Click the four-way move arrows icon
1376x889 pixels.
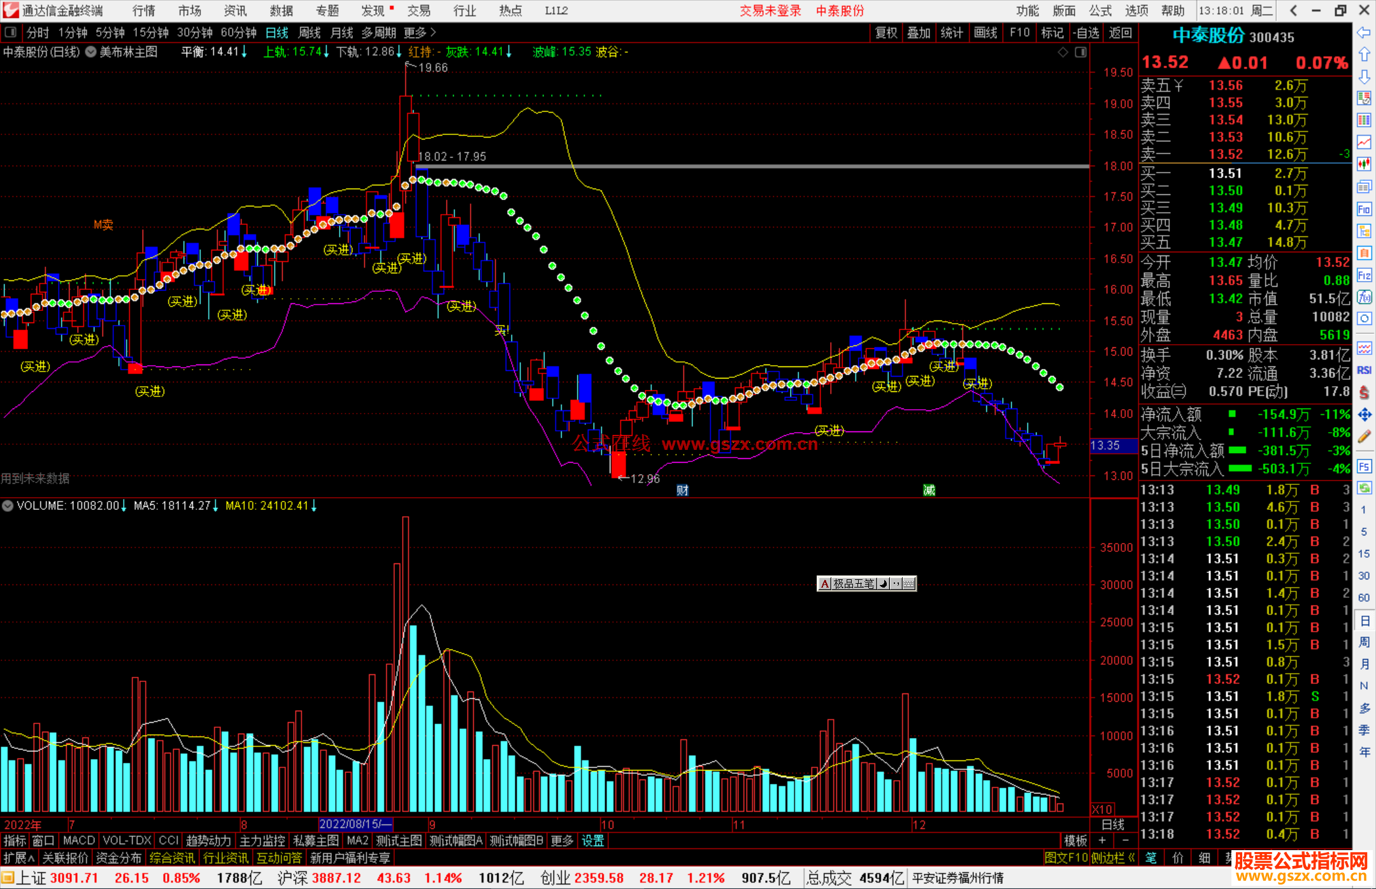(1364, 415)
